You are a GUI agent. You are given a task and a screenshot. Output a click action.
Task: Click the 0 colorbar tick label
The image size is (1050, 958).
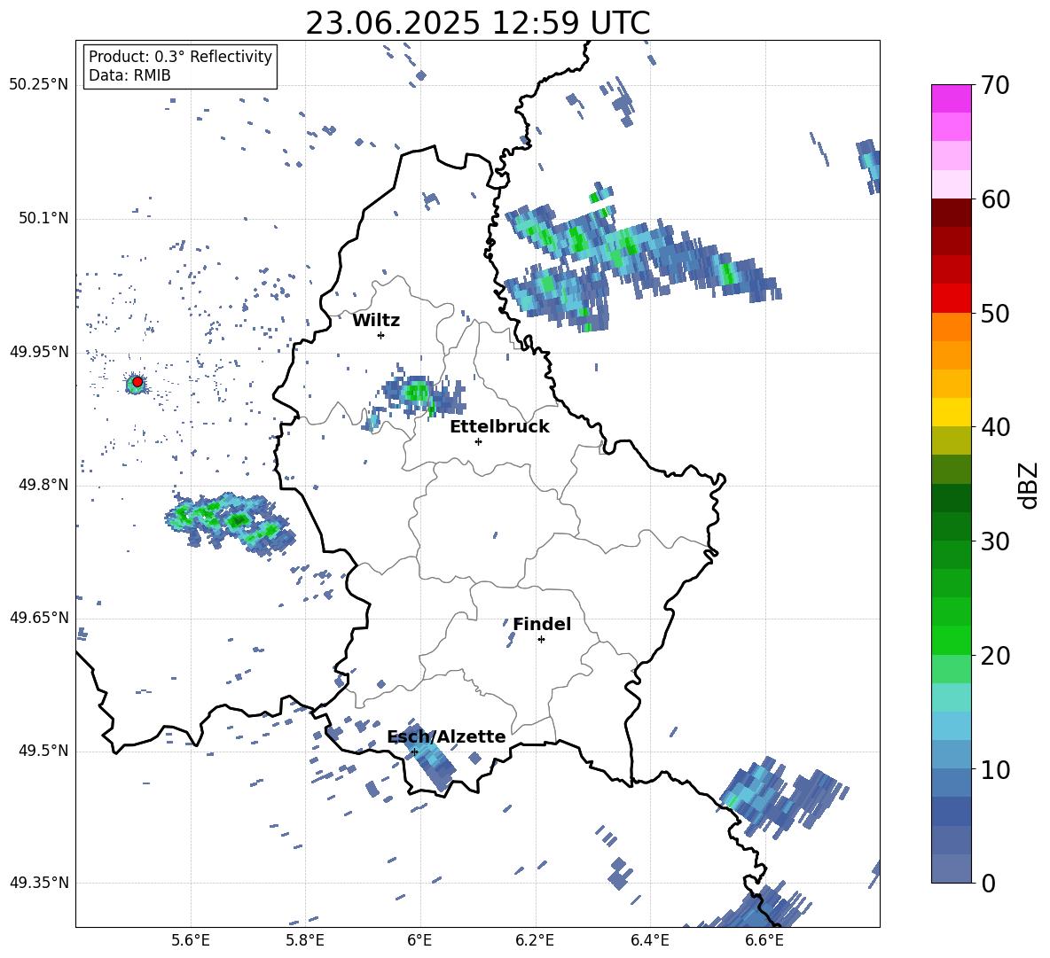[x=988, y=884]
